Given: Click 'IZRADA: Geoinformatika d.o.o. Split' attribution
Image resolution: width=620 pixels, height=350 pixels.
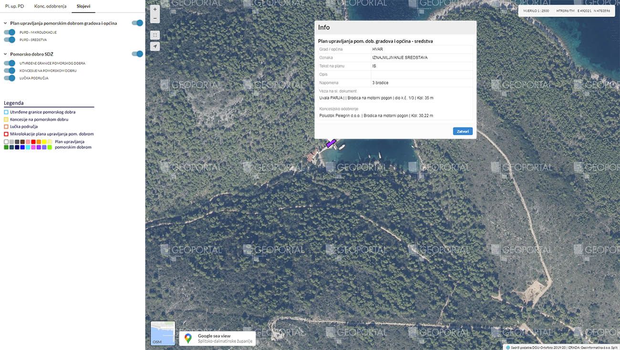Looking at the screenshot, I should click(x=592, y=347).
